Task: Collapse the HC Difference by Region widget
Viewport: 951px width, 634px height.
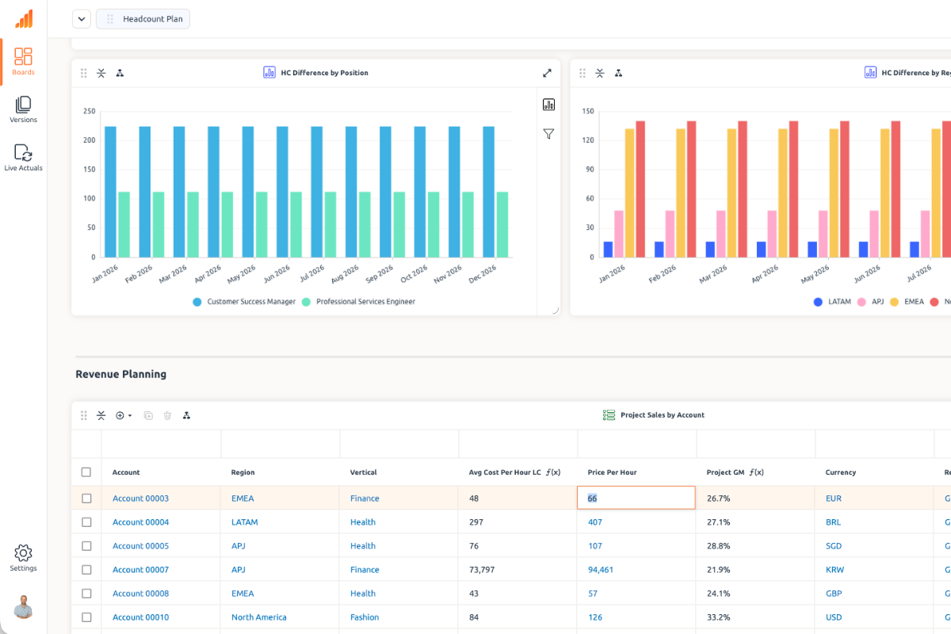Action: 600,73
